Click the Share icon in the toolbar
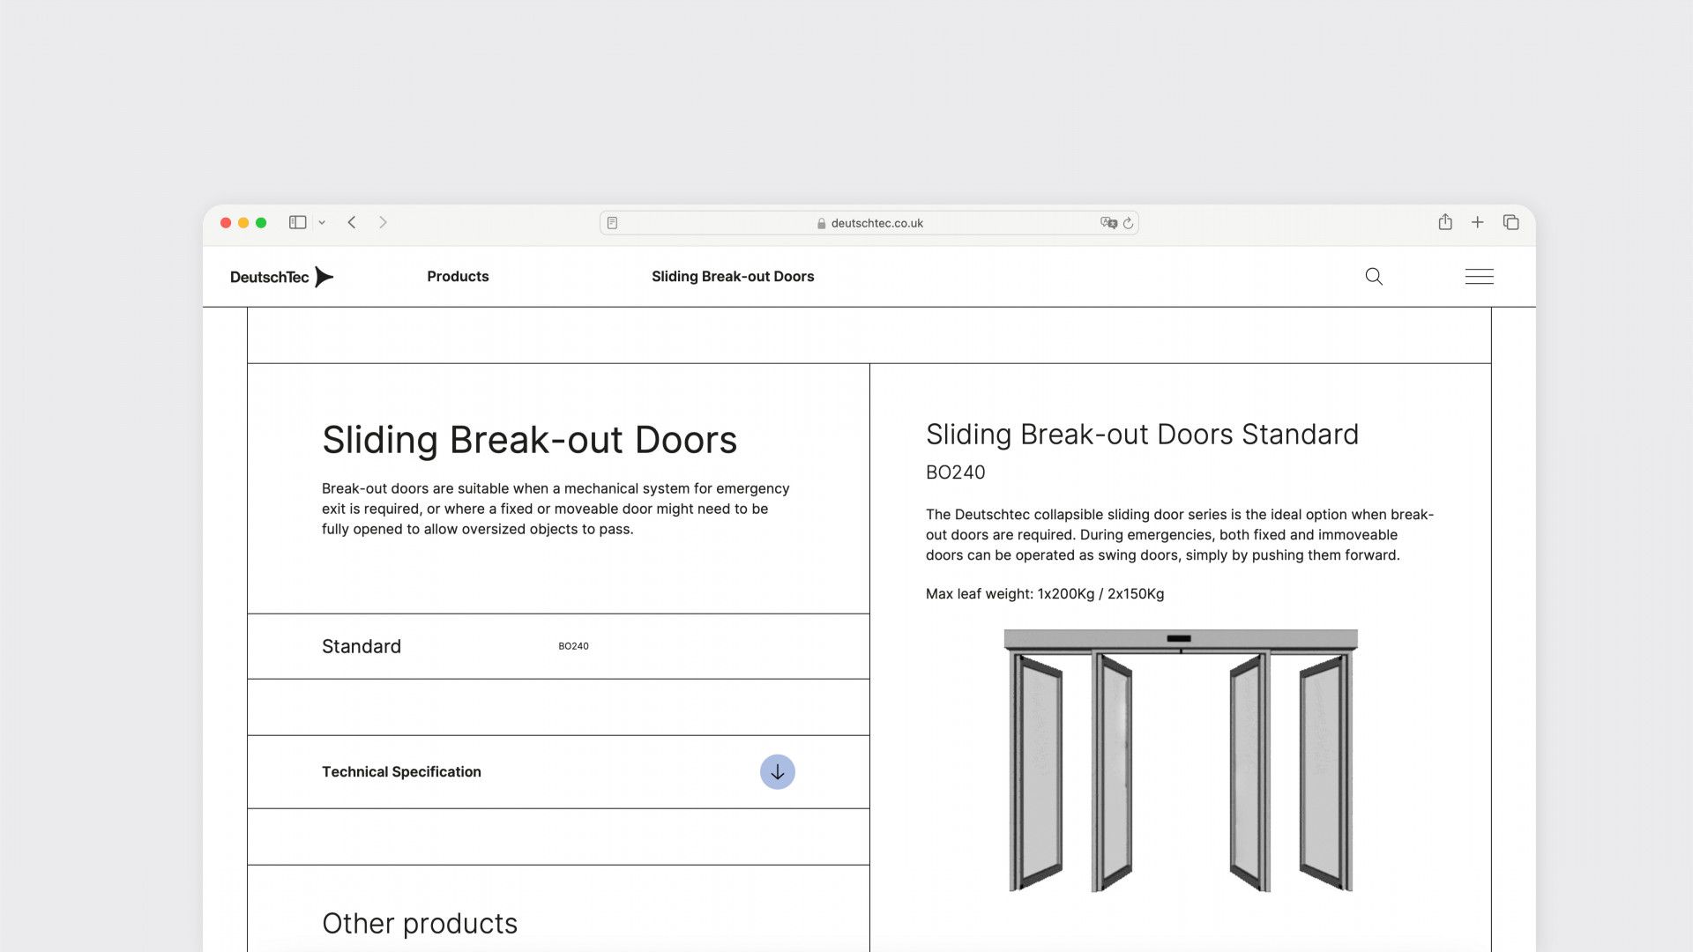1693x952 pixels. click(1444, 223)
